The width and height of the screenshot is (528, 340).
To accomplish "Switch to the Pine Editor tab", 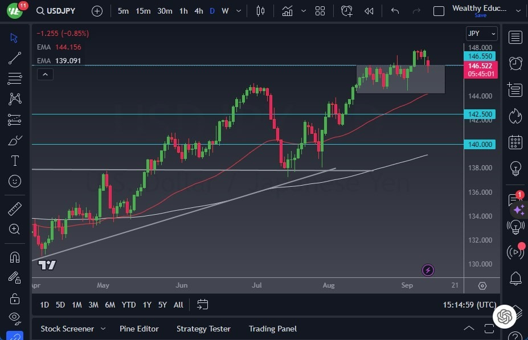I will pos(139,329).
